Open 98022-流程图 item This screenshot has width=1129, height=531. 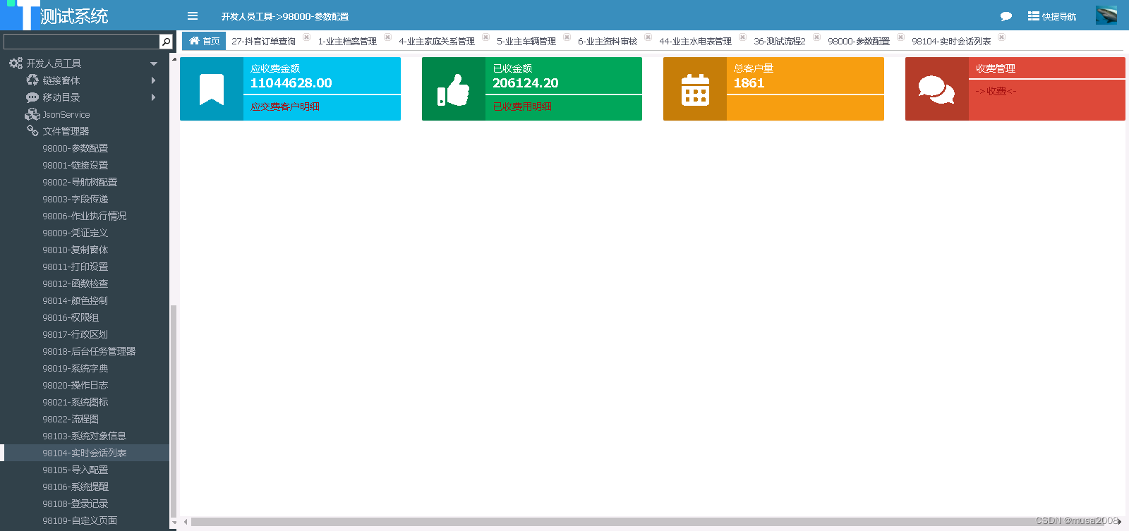(71, 419)
